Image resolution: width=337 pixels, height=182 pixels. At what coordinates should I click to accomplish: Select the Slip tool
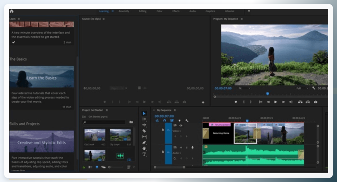144,137
